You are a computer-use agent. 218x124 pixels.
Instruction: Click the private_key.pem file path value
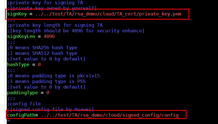108,14
